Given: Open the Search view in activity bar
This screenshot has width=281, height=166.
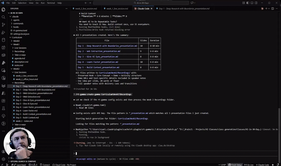Looking at the screenshot, I should 3,17.
